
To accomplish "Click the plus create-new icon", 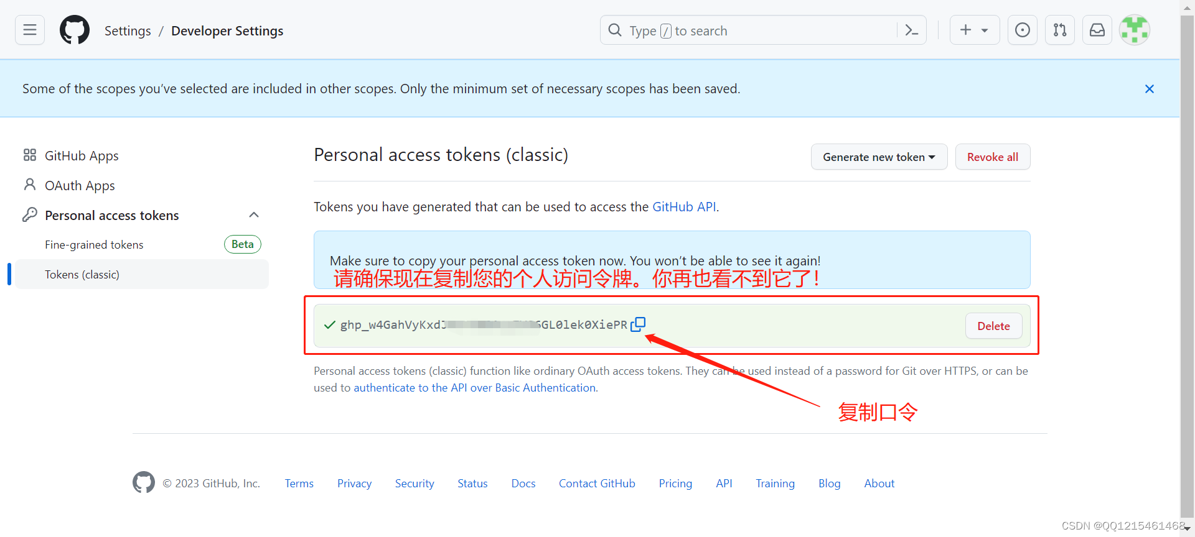I will 965,30.
